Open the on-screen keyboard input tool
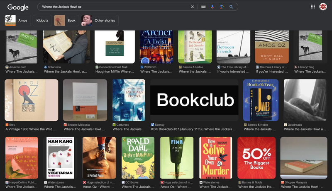 (x=203, y=7)
